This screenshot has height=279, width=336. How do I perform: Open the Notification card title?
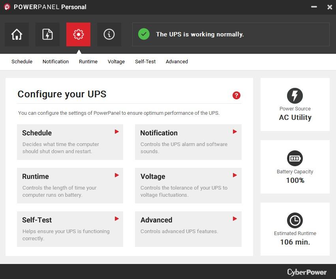click(159, 133)
